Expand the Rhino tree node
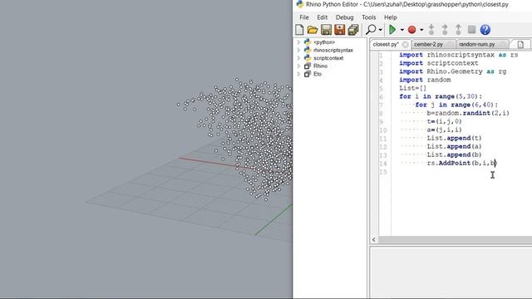The image size is (532, 299). 298,66
